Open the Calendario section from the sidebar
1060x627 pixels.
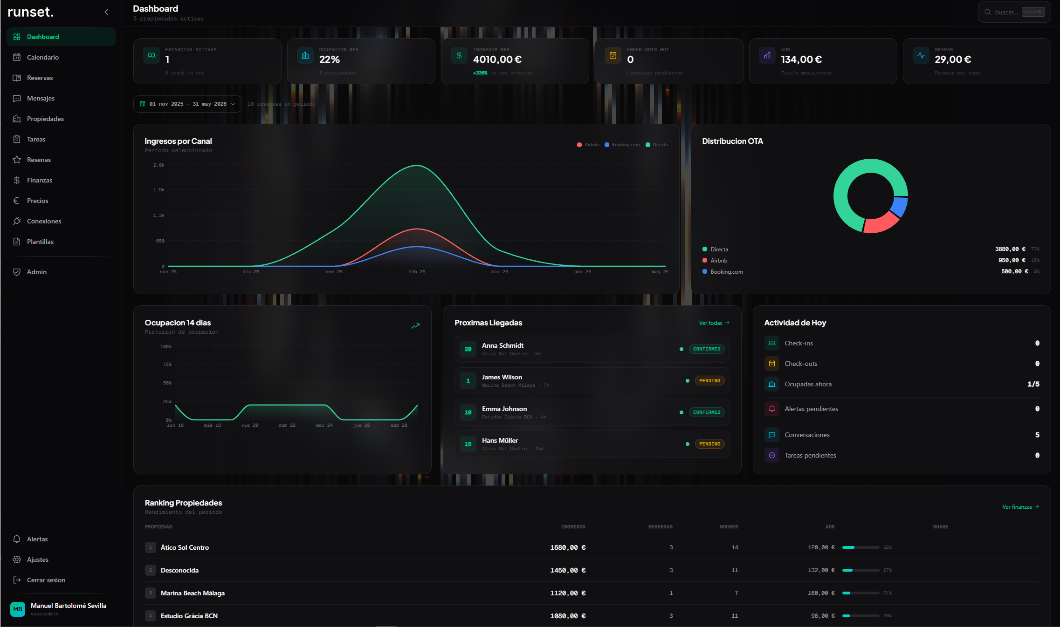pyautogui.click(x=43, y=57)
